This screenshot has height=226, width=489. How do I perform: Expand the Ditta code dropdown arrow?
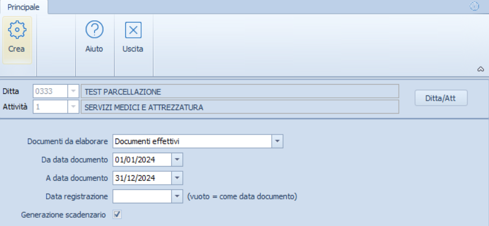(x=73, y=92)
